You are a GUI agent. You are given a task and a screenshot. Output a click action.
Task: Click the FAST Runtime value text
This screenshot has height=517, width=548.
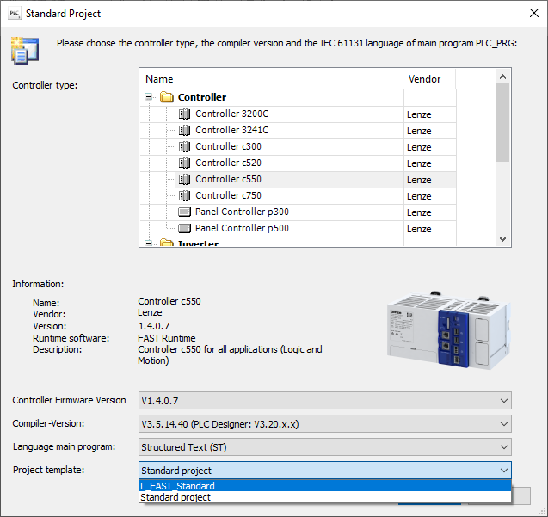tap(167, 338)
